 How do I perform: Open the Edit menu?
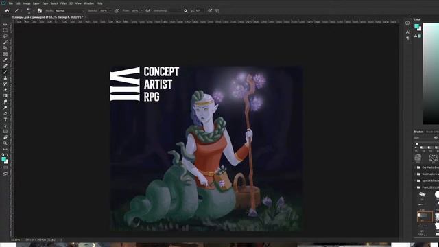pos(18,3)
